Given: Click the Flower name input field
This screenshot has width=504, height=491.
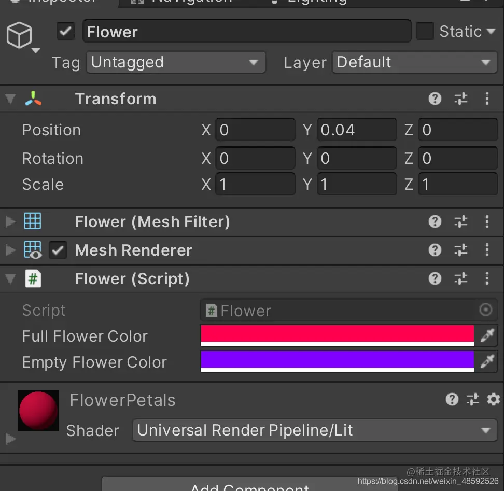Looking at the screenshot, I should 247,31.
